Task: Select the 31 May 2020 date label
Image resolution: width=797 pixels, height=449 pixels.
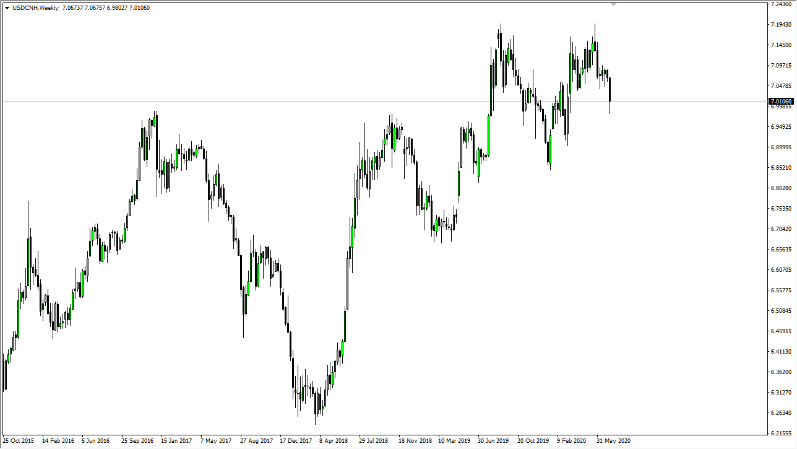Action: point(615,440)
